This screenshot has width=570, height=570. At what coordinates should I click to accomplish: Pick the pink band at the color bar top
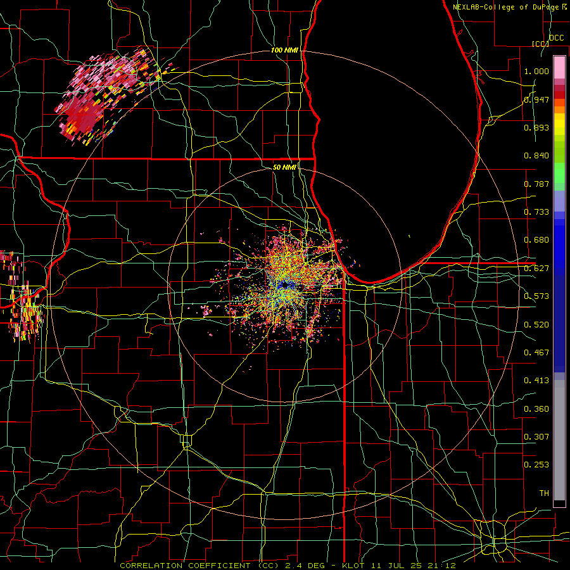pos(559,67)
